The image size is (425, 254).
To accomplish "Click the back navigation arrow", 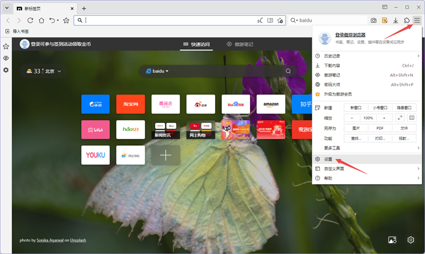I will (x=8, y=20).
